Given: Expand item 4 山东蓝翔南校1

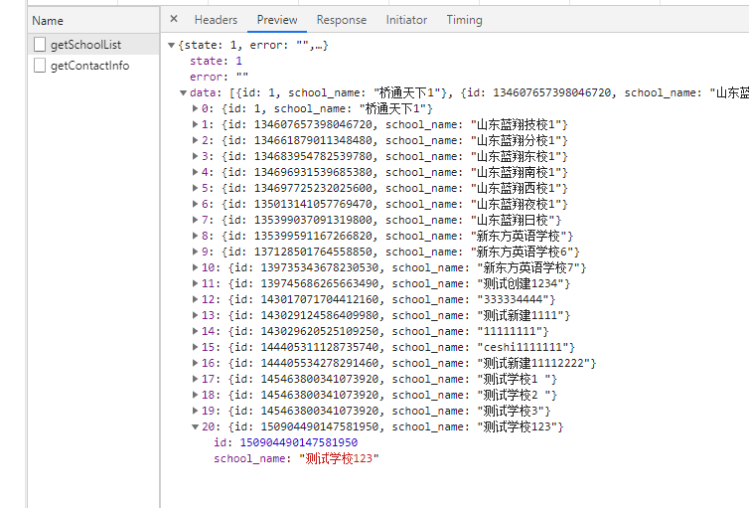Looking at the screenshot, I should click(195, 172).
